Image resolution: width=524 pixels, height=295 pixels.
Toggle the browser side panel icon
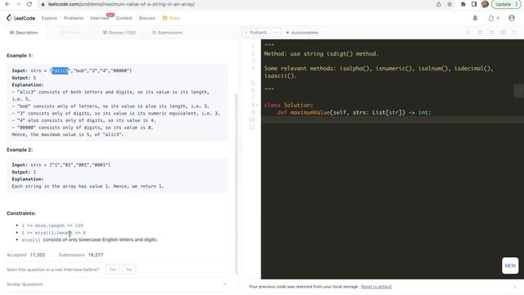pos(474,4)
